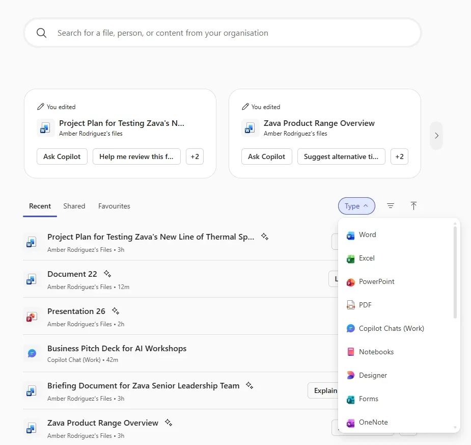Click Word icon of Document 22 row
This screenshot has height=445, width=471.
click(x=31, y=279)
